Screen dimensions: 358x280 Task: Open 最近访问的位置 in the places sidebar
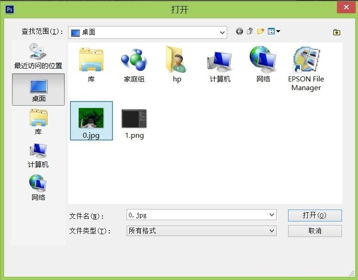click(38, 56)
